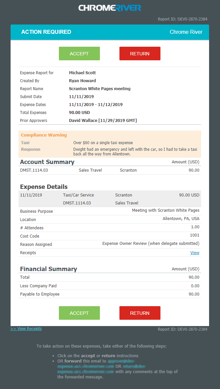
Task: Click the Expense Details heading
Action: point(44,187)
